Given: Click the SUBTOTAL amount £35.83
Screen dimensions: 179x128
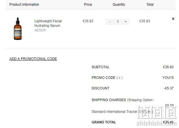Looking at the screenshot, I should (168, 67).
